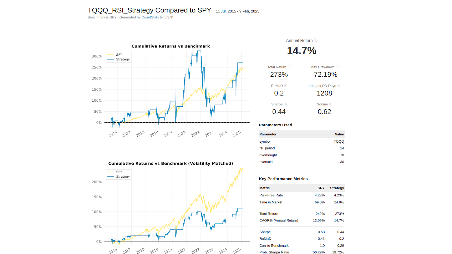Click the 19.72% Strategy Prob. Sharpe cell
This screenshot has width=452, height=254.
tap(338, 252)
